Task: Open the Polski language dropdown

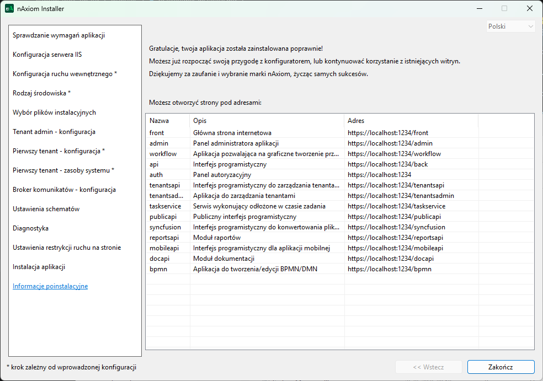Action: (x=511, y=26)
